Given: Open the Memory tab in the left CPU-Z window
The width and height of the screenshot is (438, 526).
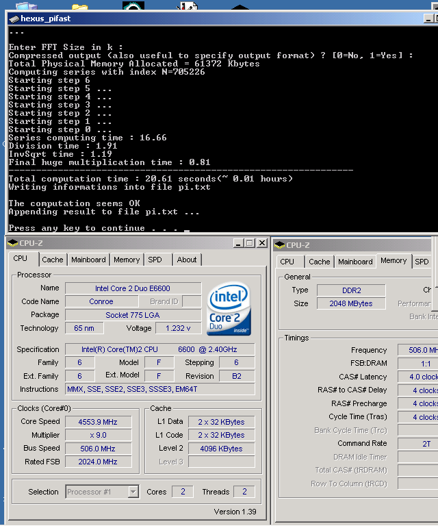Looking at the screenshot, I should [x=127, y=260].
